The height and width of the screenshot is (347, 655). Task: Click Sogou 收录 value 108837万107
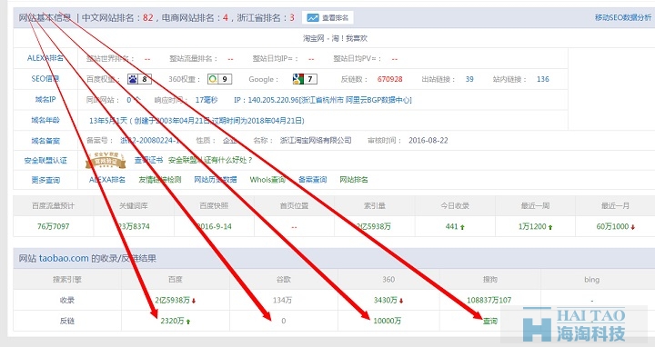(489, 301)
